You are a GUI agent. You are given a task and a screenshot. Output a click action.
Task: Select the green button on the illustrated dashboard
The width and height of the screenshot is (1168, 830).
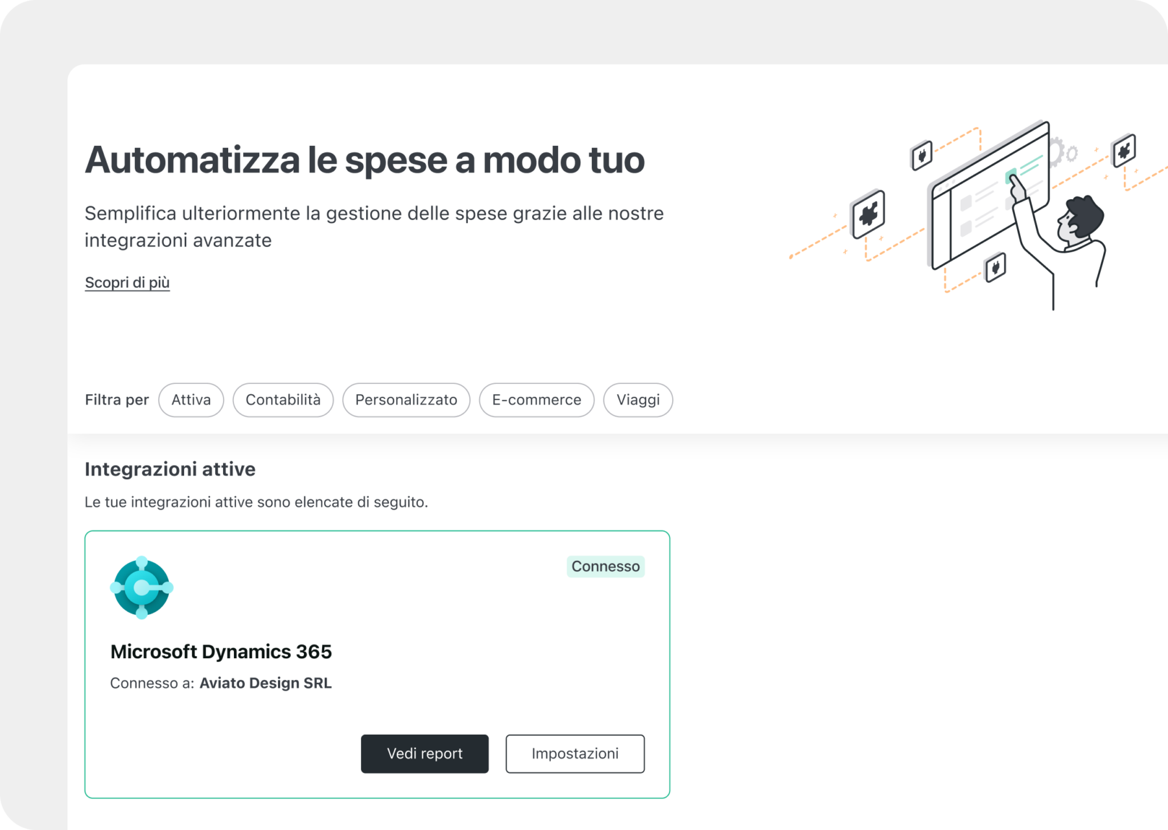pyautogui.click(x=1010, y=176)
